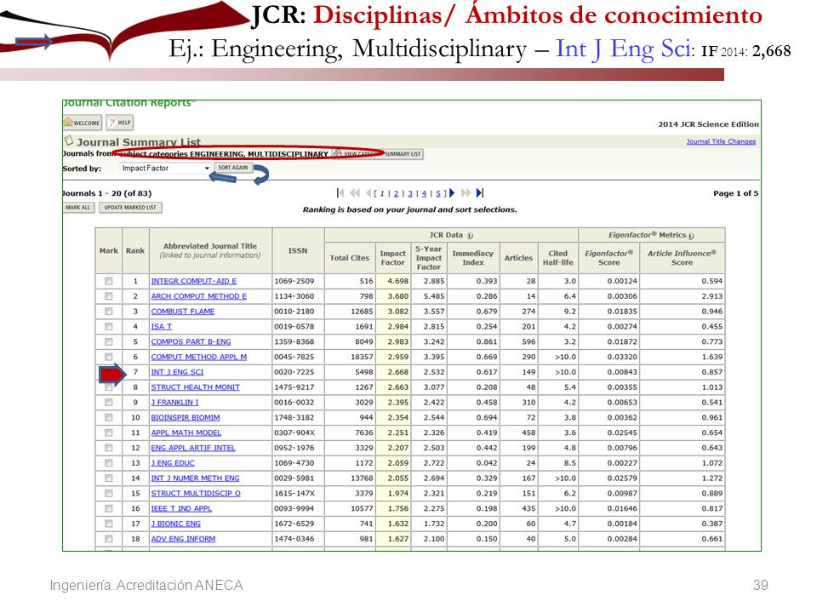Open Eigenfactor Metrics info icon

coord(691,236)
